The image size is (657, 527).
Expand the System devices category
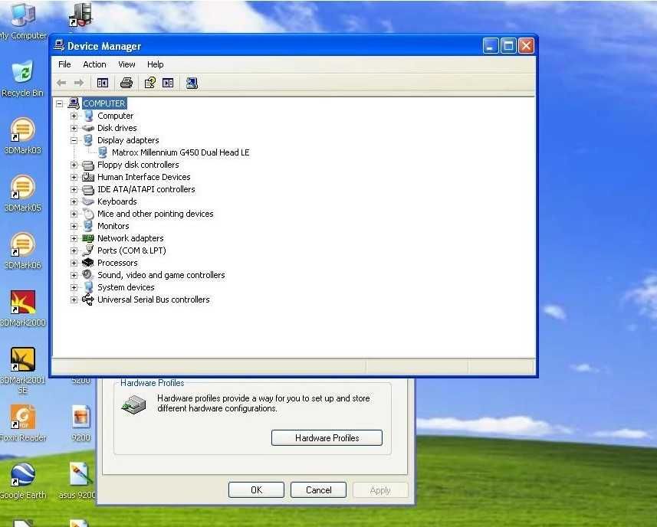74,287
